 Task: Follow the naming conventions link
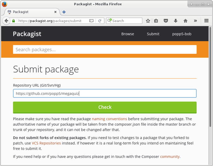pos(109,119)
